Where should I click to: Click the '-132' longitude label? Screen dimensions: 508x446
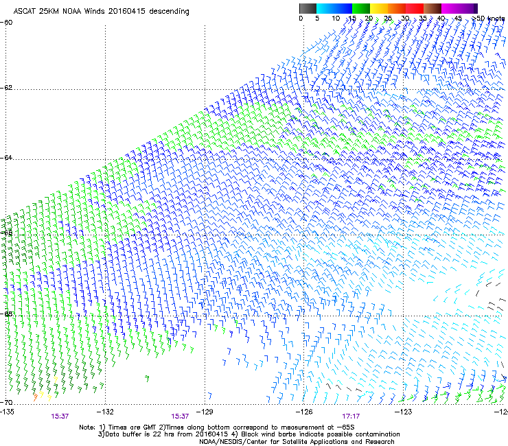105,412
